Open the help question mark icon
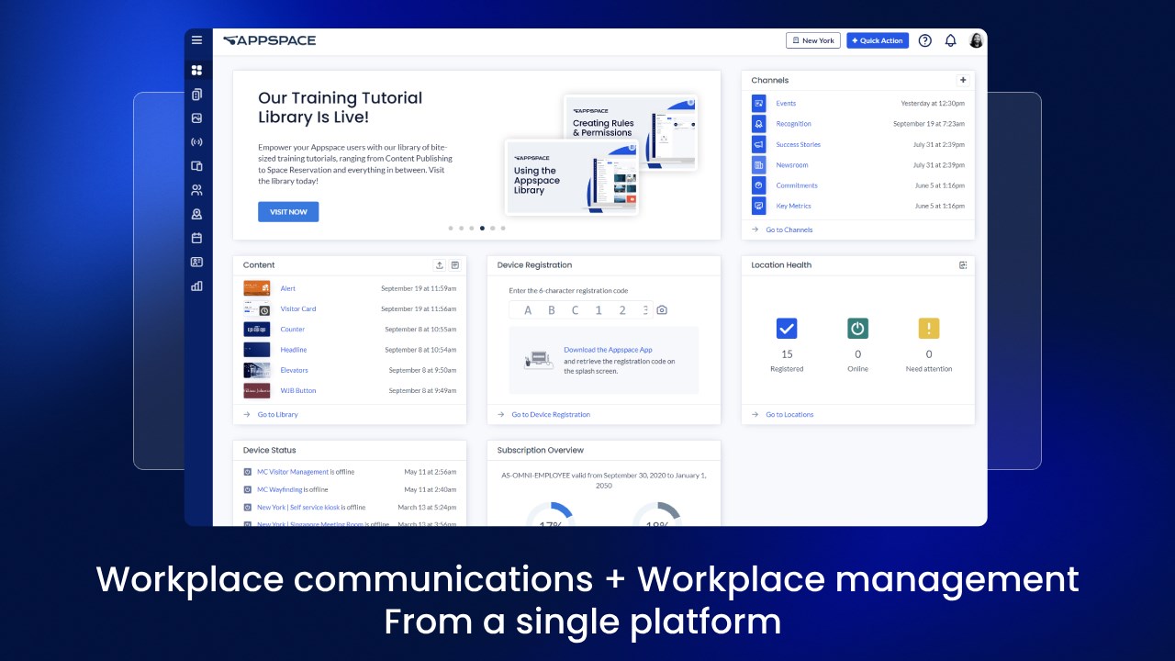The height and width of the screenshot is (661, 1175). tap(924, 40)
